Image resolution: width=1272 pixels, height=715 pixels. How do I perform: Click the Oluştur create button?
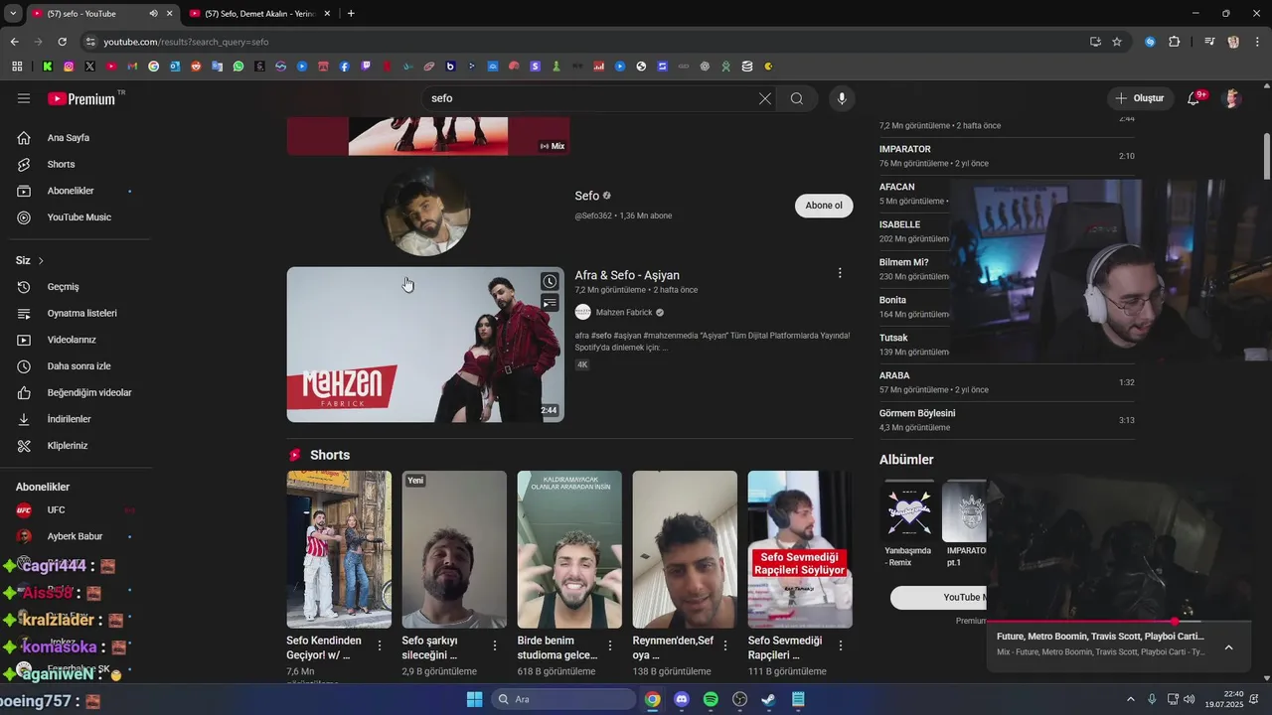pyautogui.click(x=1140, y=98)
